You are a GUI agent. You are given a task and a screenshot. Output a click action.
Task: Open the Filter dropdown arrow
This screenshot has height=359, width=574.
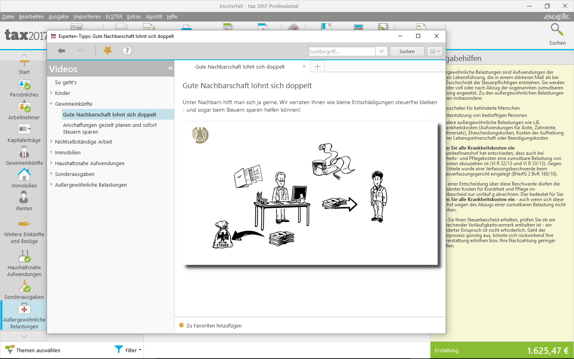[x=140, y=350]
